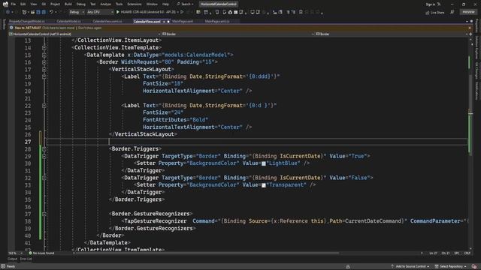This screenshot has height=270, width=481.
Task: Switch to MainPage.xaml tab
Action: (183, 22)
